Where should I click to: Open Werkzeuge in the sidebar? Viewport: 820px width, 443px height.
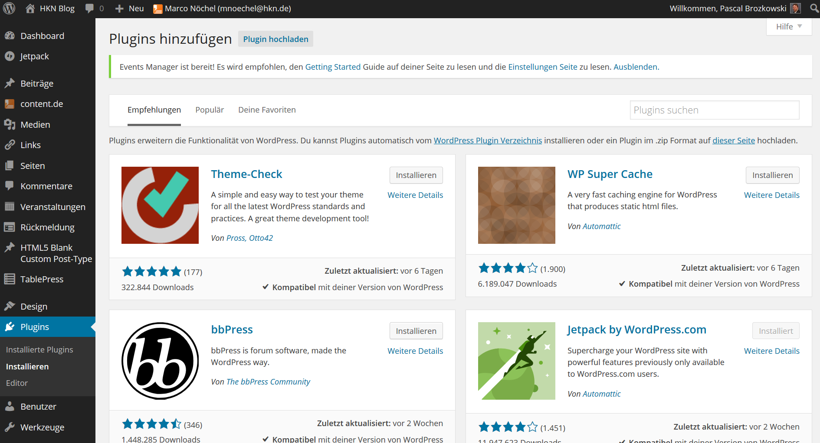point(42,427)
